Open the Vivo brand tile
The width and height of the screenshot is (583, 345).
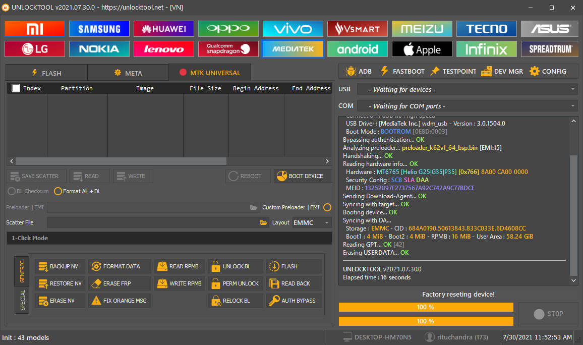pyautogui.click(x=293, y=29)
